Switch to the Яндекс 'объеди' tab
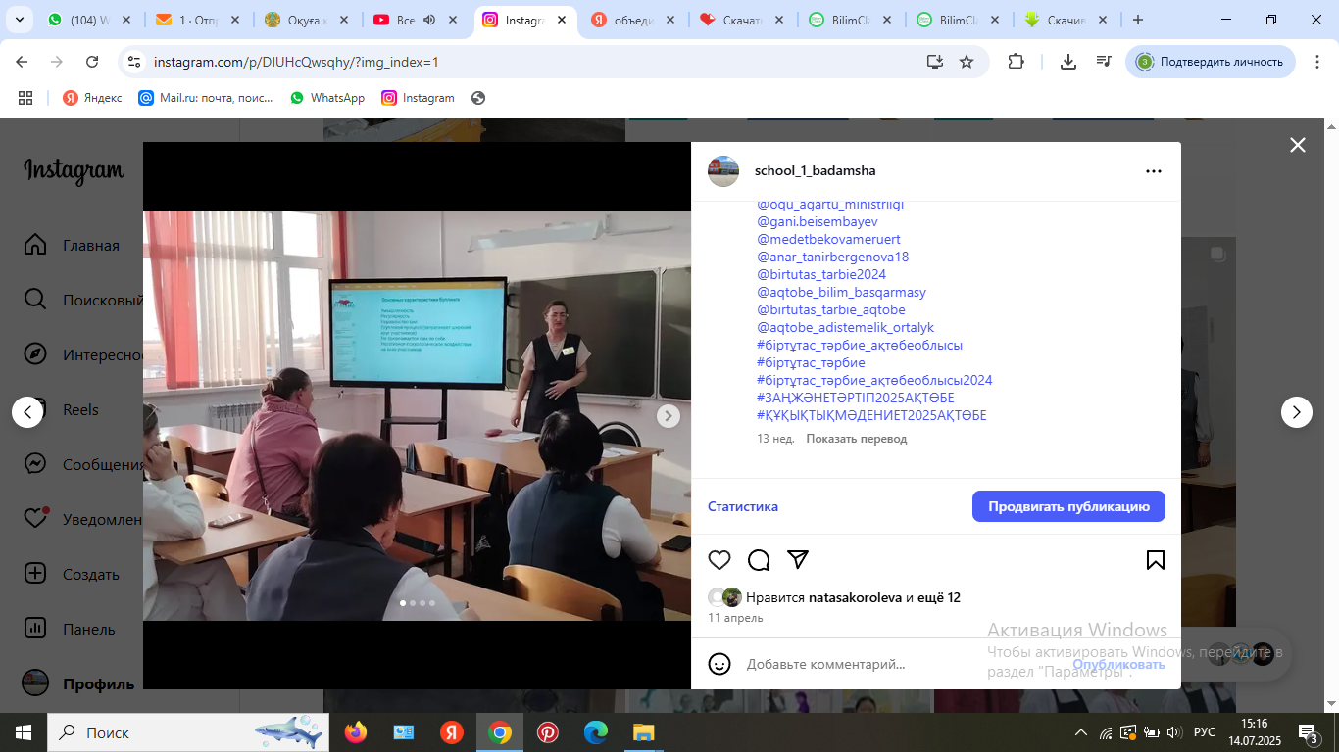 633,20
